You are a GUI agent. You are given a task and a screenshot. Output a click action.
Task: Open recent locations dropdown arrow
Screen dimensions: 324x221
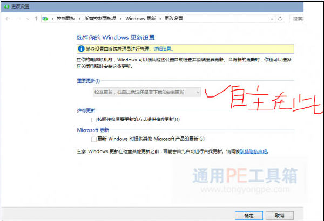tap(28, 19)
